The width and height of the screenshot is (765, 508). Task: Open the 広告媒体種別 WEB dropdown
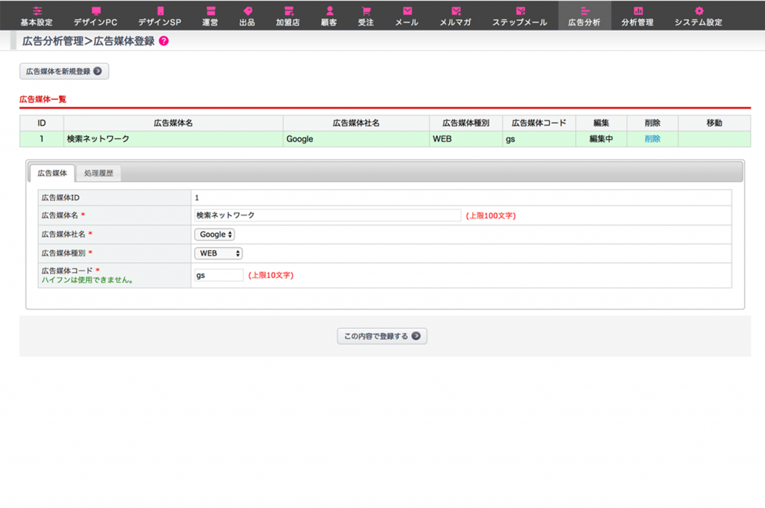point(219,253)
